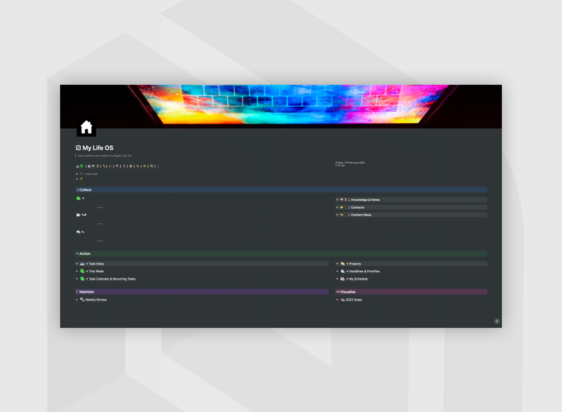Click the inbox tray icon beside Task Inbox

[82, 264]
